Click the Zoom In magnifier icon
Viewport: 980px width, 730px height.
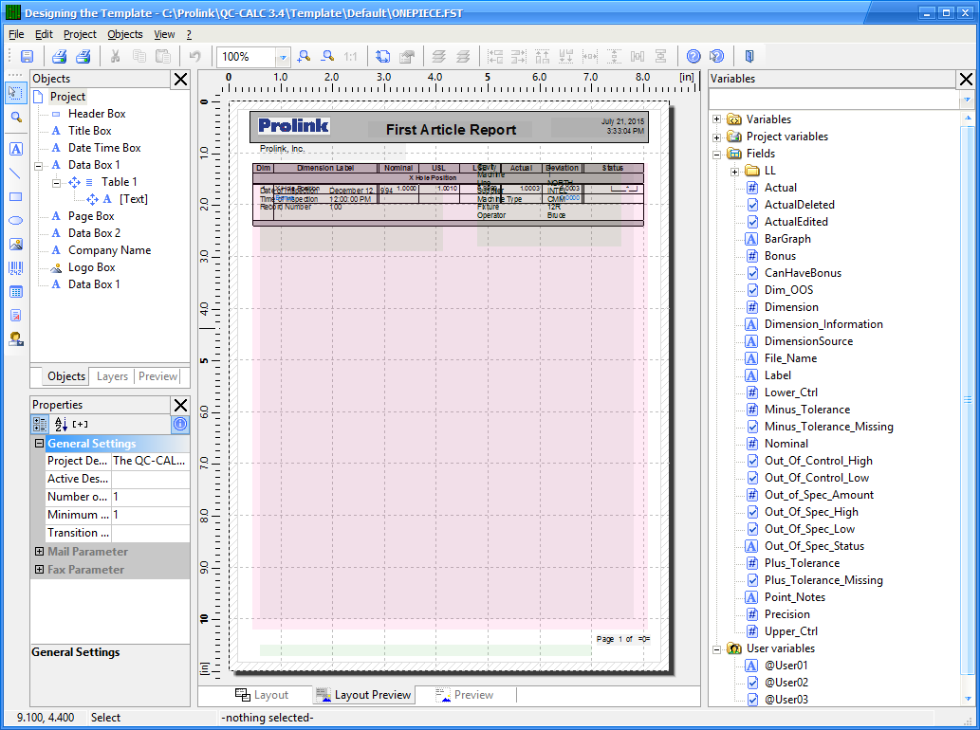pyautogui.click(x=304, y=57)
